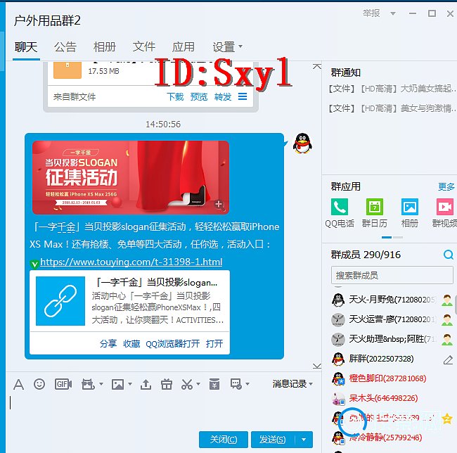Open the GIF sticker tool
This screenshot has height=453, width=457.
click(x=63, y=384)
